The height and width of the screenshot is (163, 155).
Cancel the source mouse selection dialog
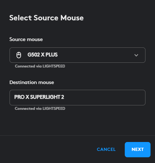point(106,149)
